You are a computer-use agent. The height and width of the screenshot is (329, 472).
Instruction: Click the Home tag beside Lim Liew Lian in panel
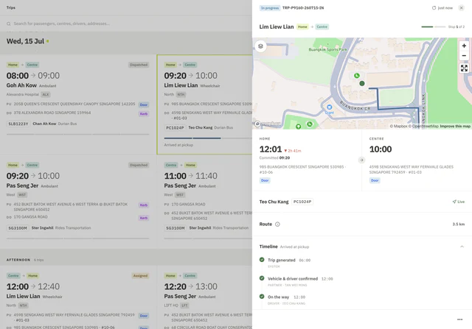click(302, 26)
